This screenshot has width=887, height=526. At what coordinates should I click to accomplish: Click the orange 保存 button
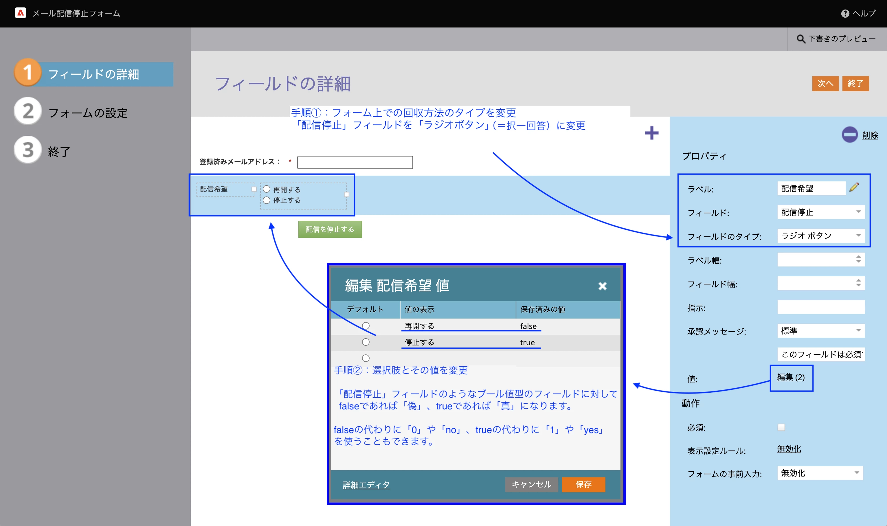[x=583, y=484]
